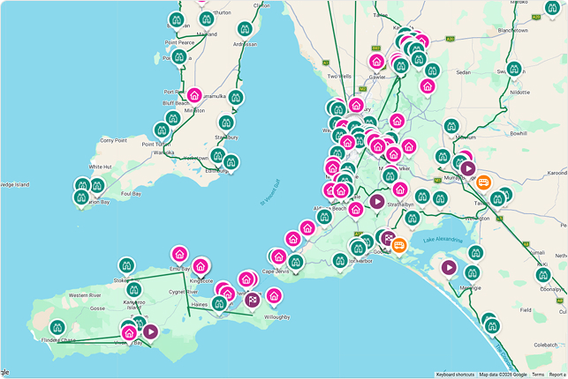Open Keyboard shortcuts link
The image size is (568, 379).
click(455, 375)
